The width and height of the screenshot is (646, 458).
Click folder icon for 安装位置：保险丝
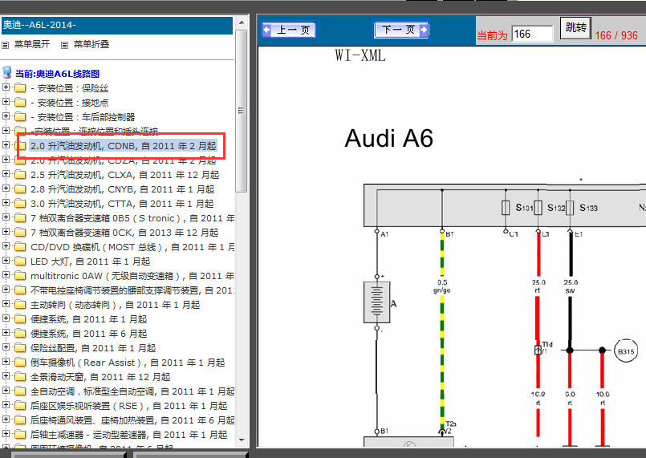click(20, 87)
